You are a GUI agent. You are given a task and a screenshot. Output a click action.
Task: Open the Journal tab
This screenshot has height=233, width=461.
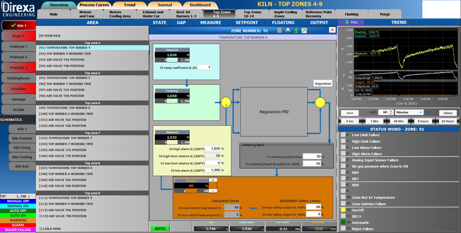[x=165, y=5]
